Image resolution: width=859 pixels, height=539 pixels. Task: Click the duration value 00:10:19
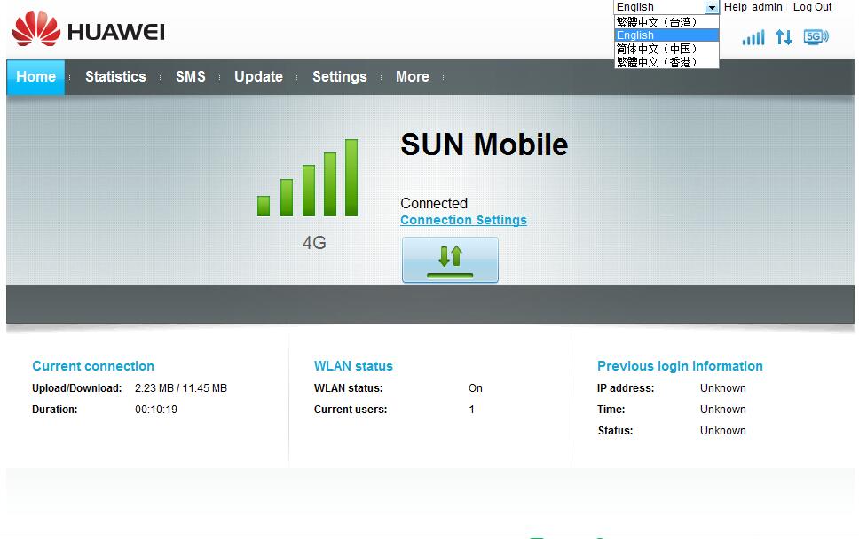(x=156, y=410)
